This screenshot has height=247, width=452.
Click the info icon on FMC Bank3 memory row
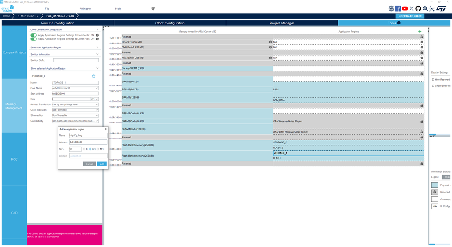tap(270, 47)
